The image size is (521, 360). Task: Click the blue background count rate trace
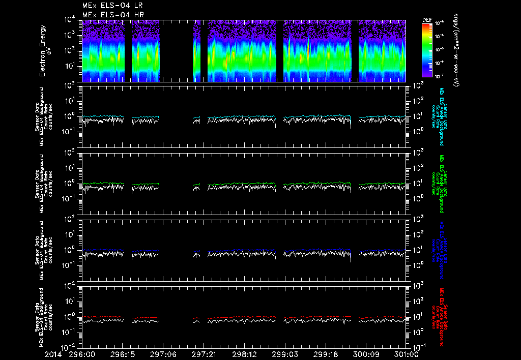click(x=243, y=250)
